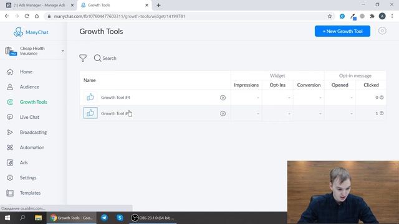This screenshot has height=224, width=399.
Task: Click the highlighted thumbs-up icon in second row
Action: click(90, 113)
